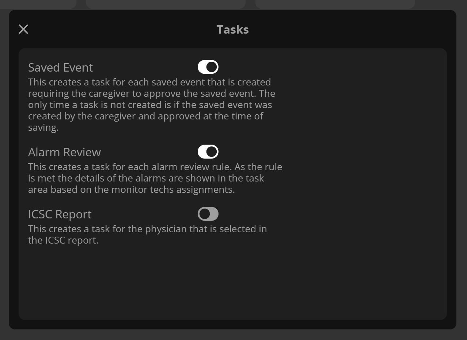Click "area based on the monitor techs assignments" line
Viewport: 467px width, 340px height.
[x=132, y=190]
